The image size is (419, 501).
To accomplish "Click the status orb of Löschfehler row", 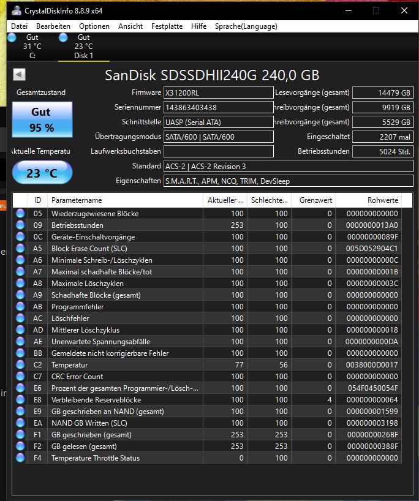I will [20, 318].
